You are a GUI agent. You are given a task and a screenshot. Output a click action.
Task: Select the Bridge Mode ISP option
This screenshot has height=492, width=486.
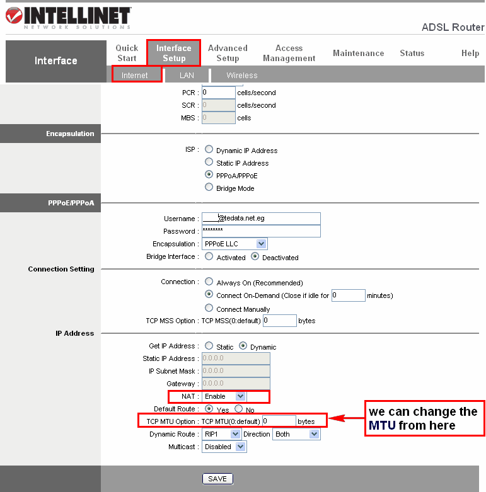[x=209, y=187]
